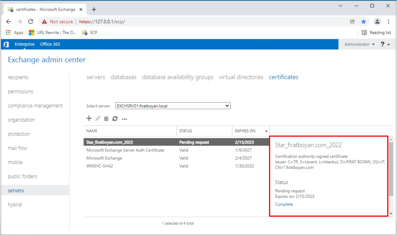Screen dimensions: 397x235
Task: Switch to Enterprise tab
Action: click(25, 44)
